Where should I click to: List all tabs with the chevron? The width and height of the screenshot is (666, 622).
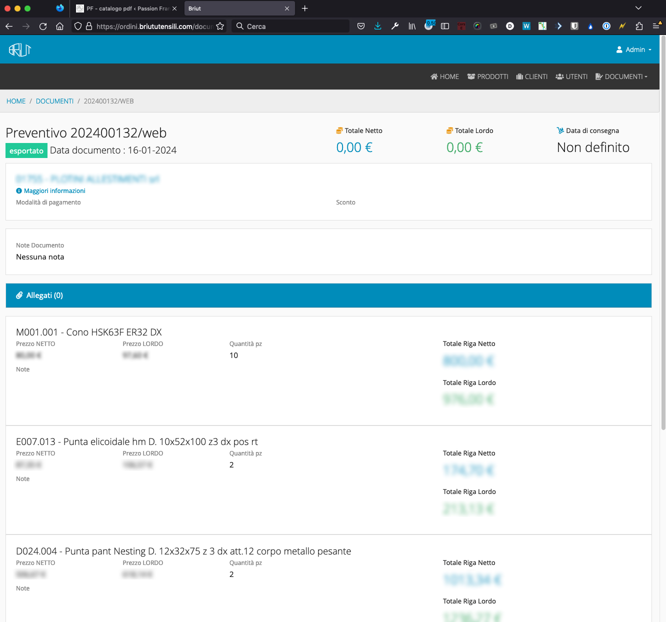[638, 8]
